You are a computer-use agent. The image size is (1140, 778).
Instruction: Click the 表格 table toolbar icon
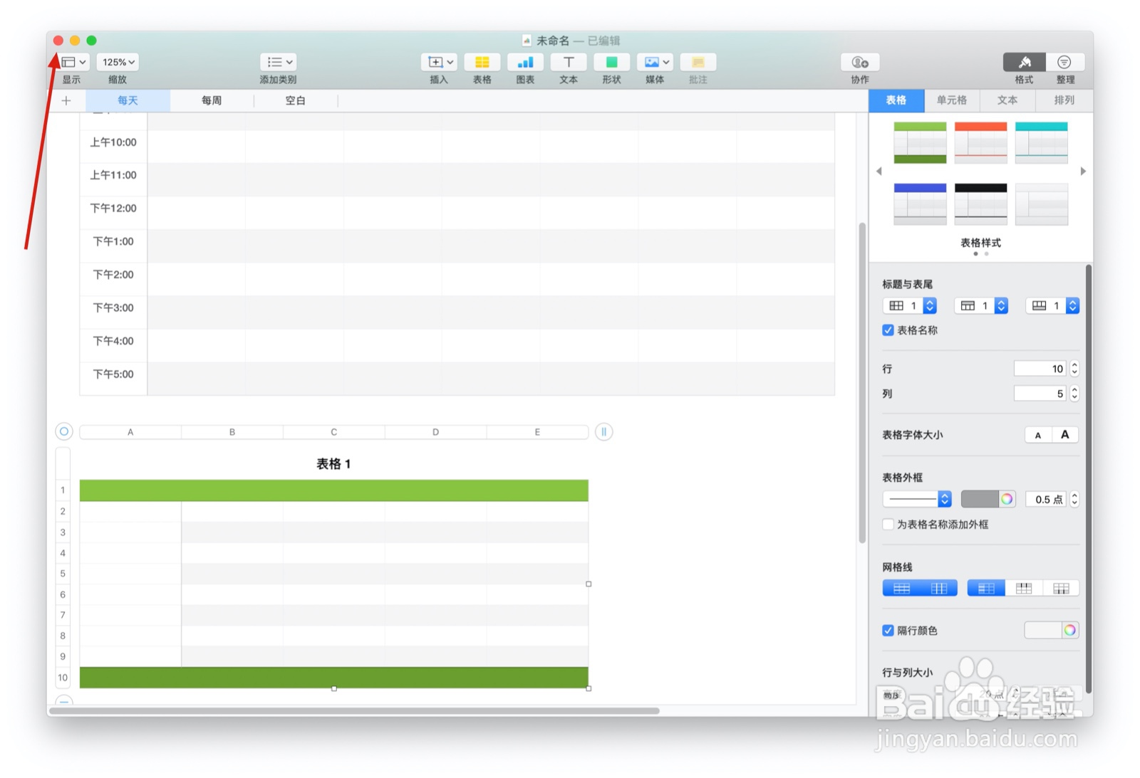tap(482, 62)
